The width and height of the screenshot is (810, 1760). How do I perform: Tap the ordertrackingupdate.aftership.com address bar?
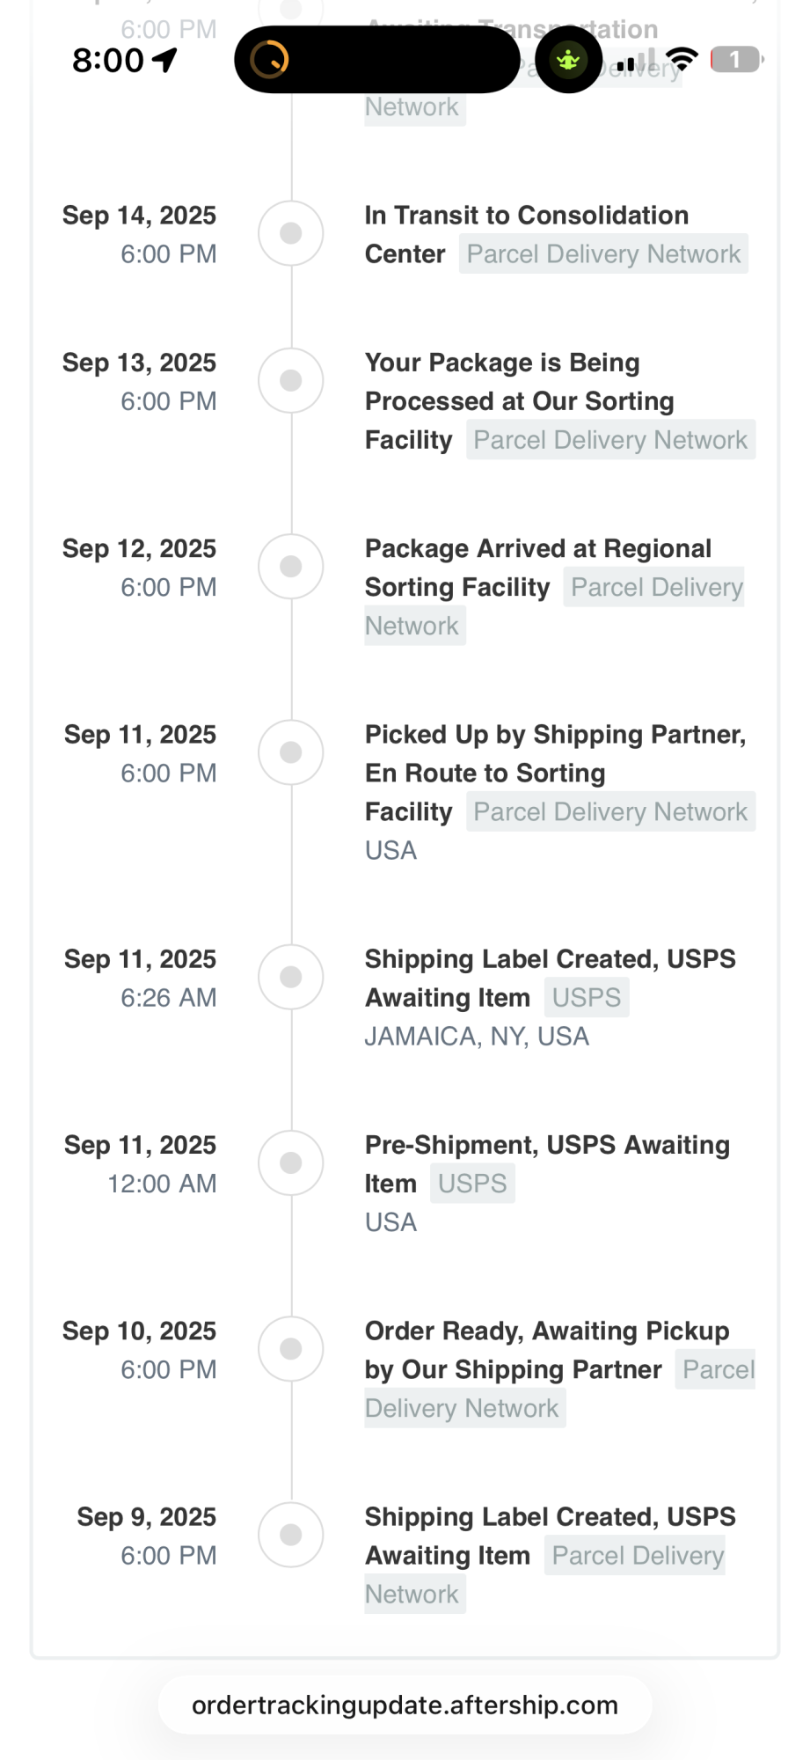(x=405, y=1705)
